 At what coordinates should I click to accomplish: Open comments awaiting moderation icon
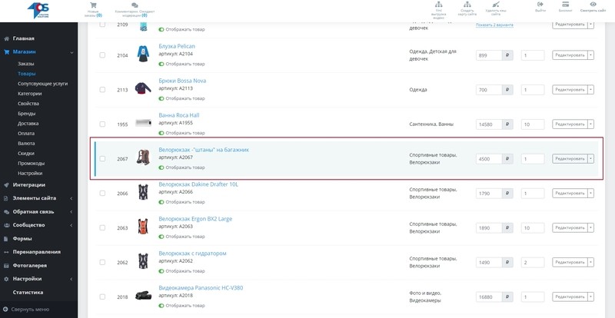click(135, 5)
